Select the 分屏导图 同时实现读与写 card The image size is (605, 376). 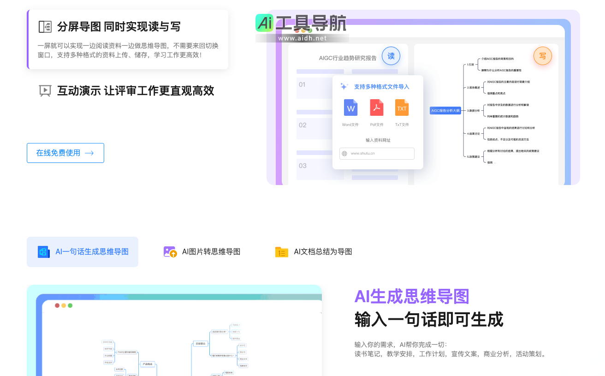(128, 40)
